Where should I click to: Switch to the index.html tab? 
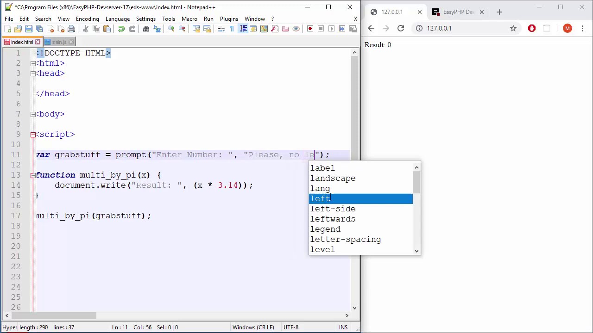coord(22,42)
